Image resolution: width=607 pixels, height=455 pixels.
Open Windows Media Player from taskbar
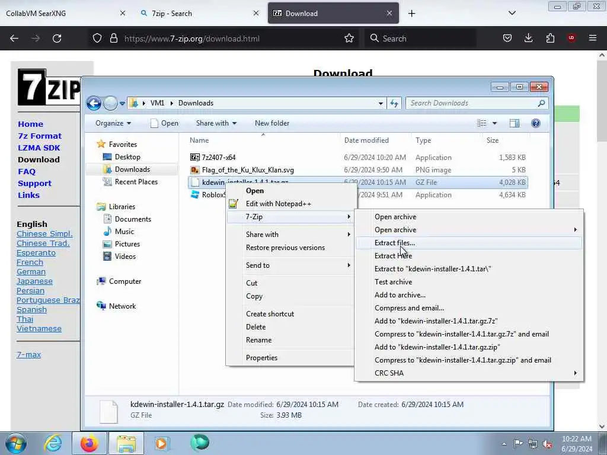[161, 443]
